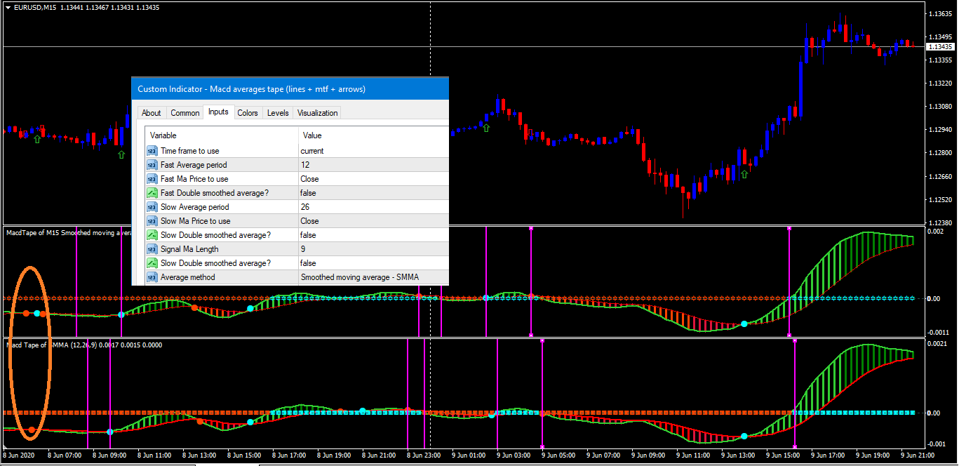Click the icon beside Slow Average period
This screenshot has width=959, height=466.
152,207
